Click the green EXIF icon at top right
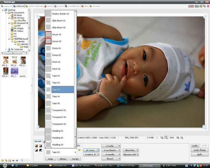This screenshot has height=168, width=210. tap(197, 6)
